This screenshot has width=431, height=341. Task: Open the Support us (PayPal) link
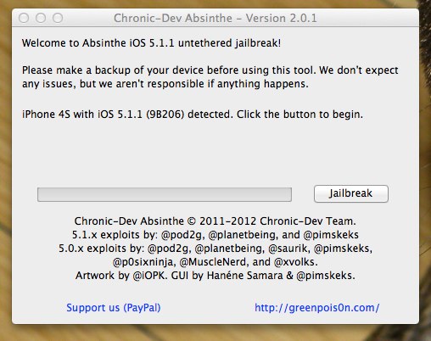pos(114,308)
